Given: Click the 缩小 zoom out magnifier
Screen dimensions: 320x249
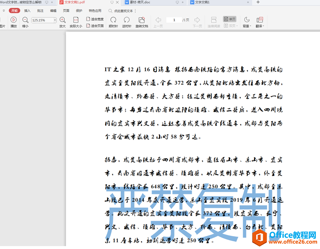Looking at the screenshot, I should 25,20.
